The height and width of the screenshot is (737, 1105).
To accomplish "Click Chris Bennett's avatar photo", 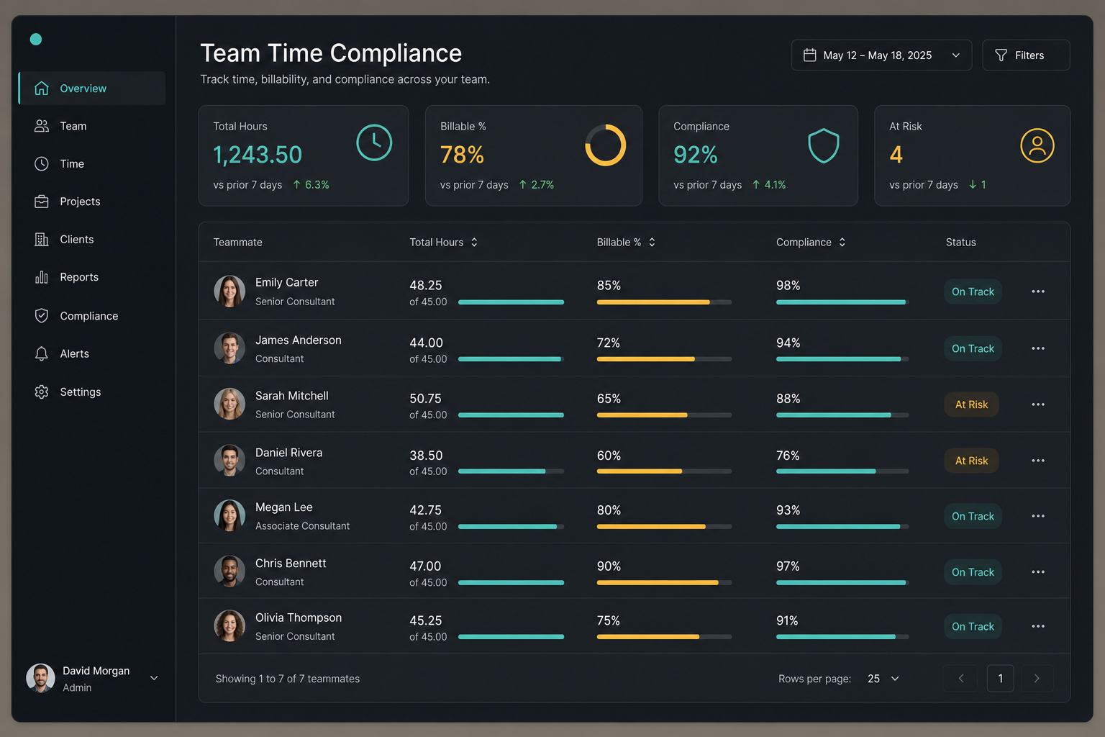I will (x=229, y=571).
